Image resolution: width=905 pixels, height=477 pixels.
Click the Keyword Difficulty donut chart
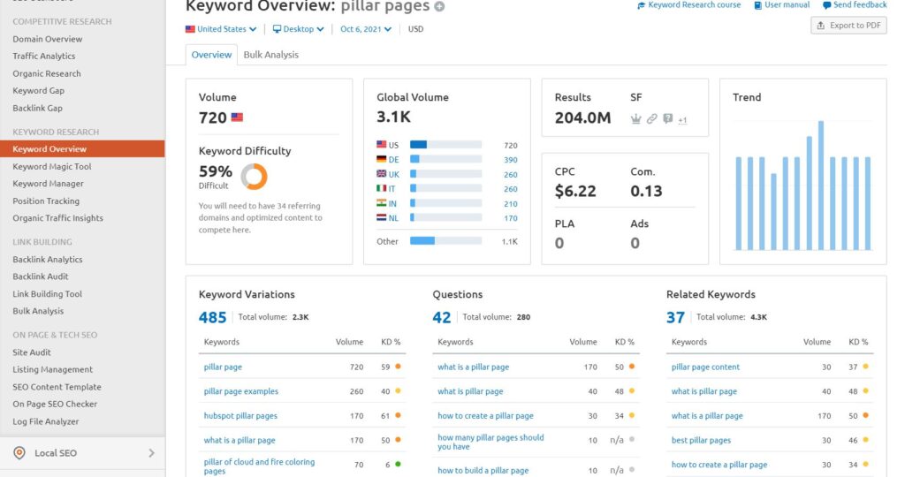[x=254, y=177]
